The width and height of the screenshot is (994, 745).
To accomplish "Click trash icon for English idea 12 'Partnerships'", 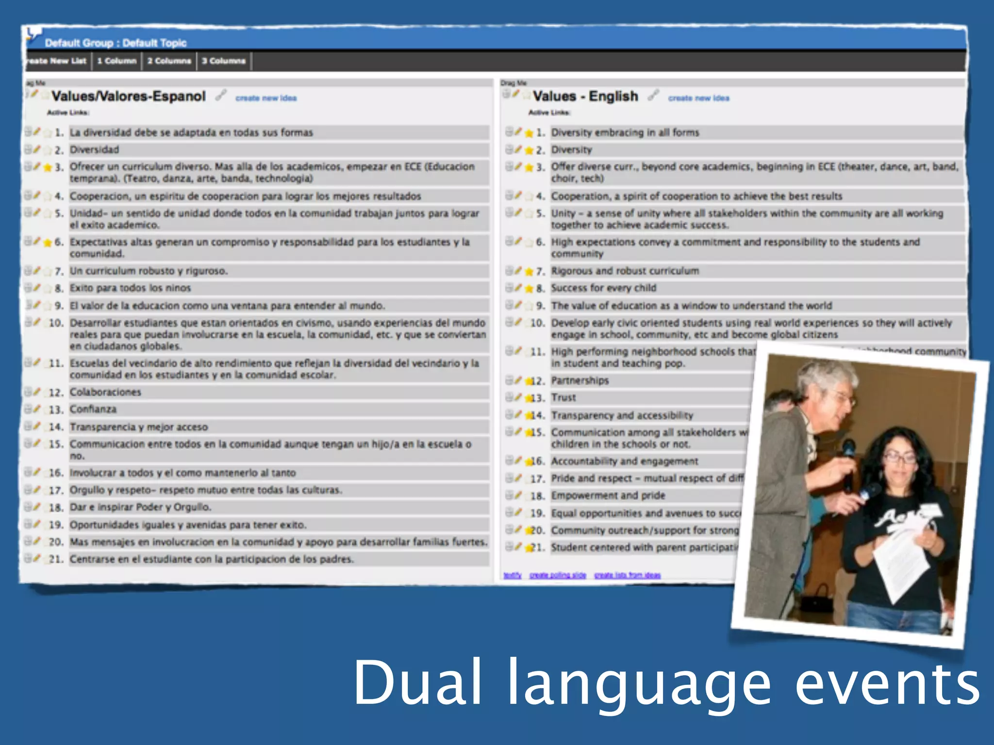I will click(x=509, y=380).
